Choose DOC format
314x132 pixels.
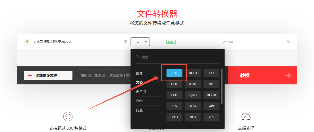coord(174,84)
